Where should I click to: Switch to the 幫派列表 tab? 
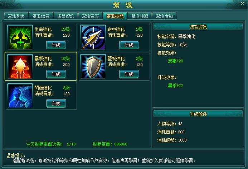[x=16, y=16]
